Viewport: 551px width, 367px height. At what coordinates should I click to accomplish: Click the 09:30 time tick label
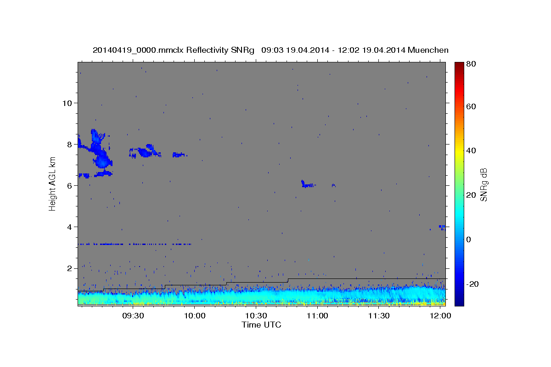[133, 316]
